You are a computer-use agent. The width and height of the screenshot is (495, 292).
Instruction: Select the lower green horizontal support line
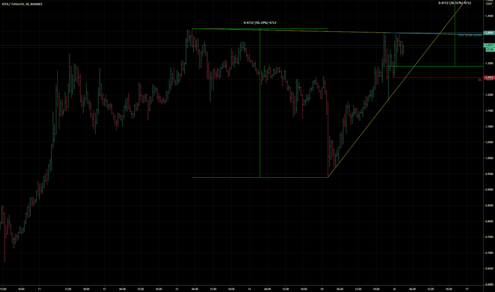pos(260,177)
